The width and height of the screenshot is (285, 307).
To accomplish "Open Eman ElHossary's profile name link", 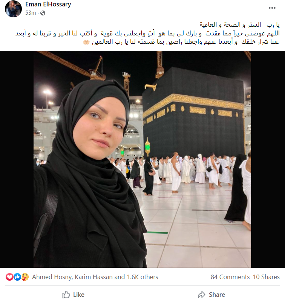I will (48, 4).
